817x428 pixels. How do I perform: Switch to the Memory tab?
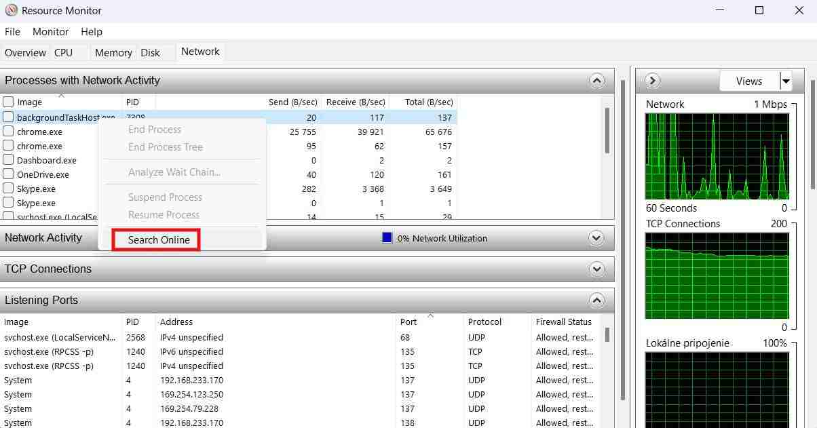tap(113, 53)
